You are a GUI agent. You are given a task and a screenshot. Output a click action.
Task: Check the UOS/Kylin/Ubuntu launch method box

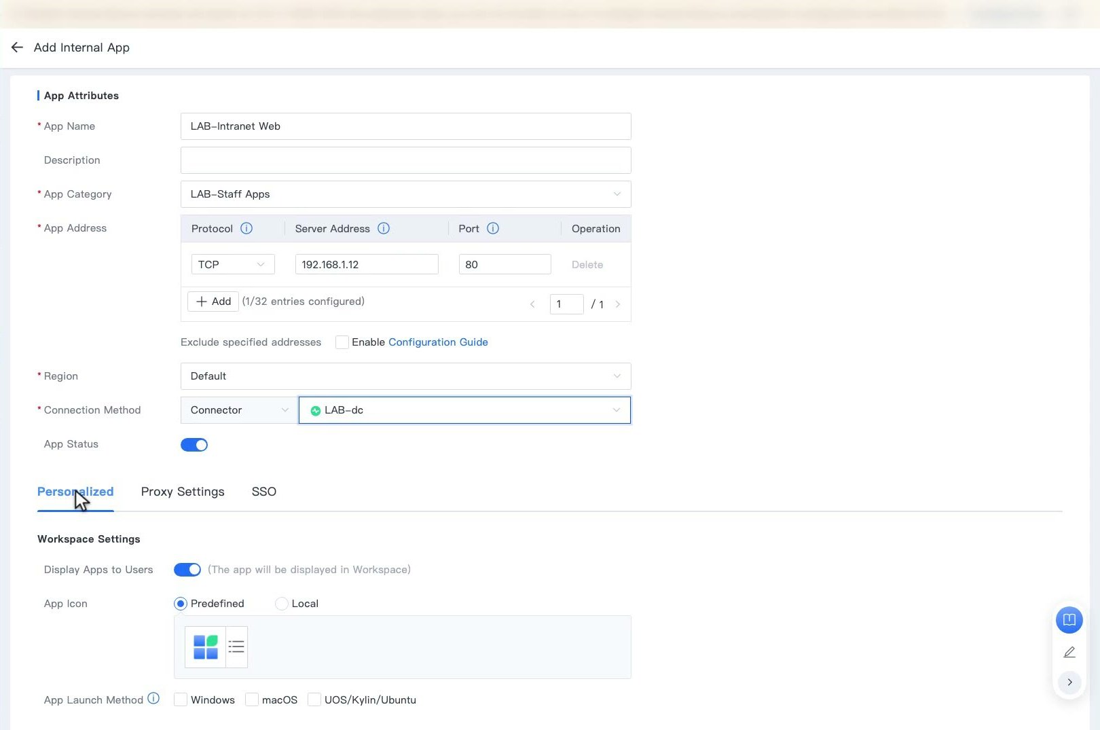314,699
